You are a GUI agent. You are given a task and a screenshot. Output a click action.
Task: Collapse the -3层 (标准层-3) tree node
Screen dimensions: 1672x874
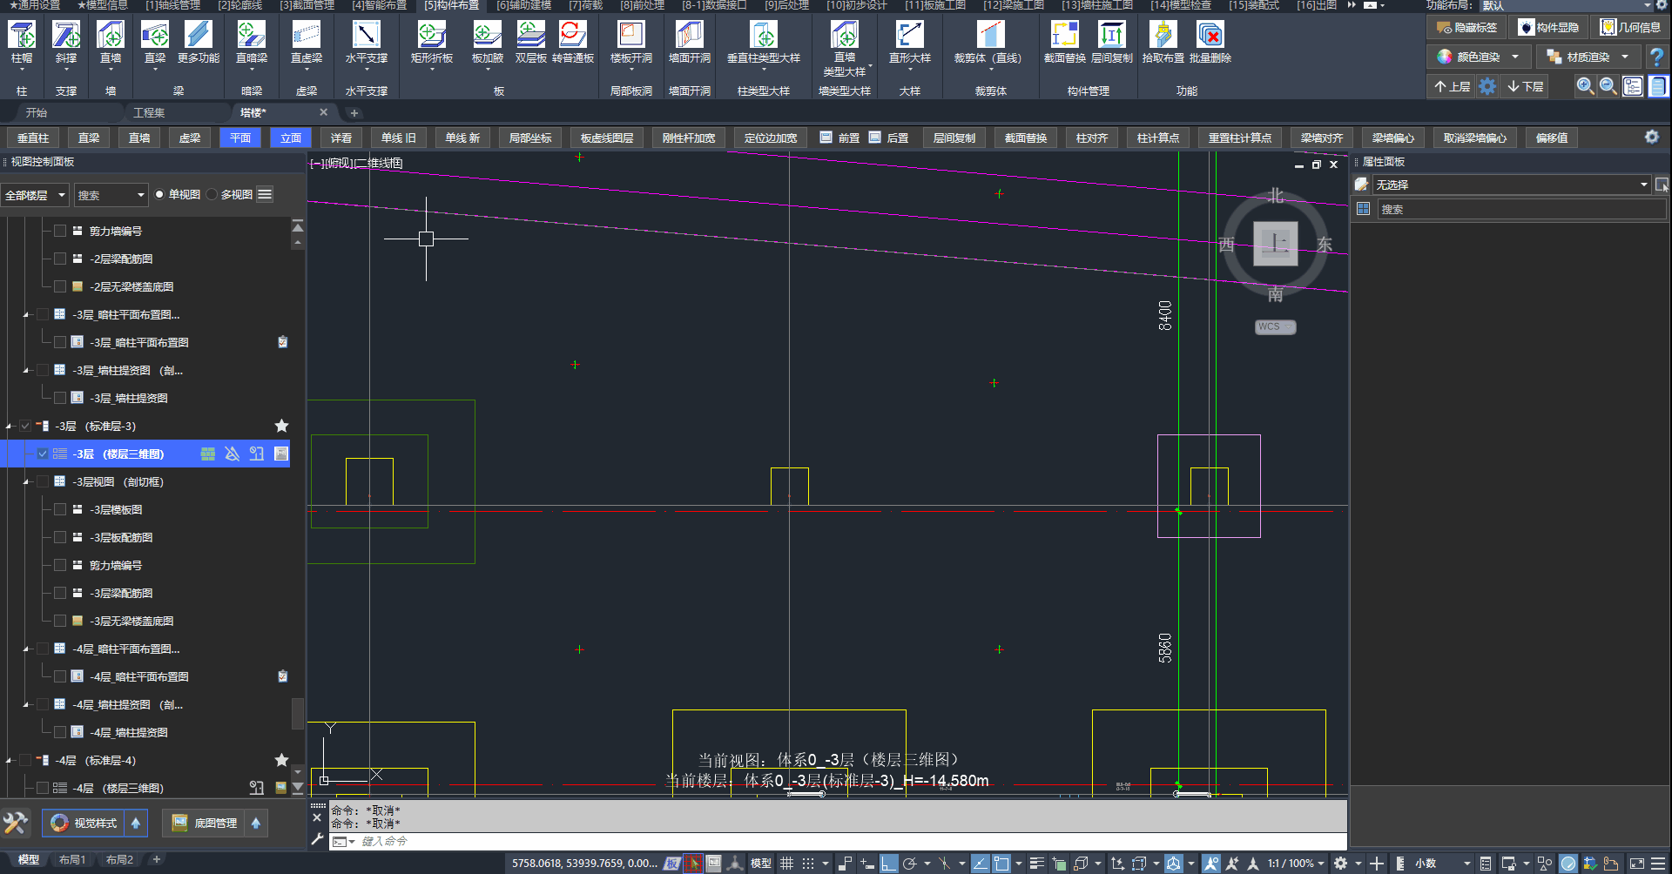coord(9,427)
